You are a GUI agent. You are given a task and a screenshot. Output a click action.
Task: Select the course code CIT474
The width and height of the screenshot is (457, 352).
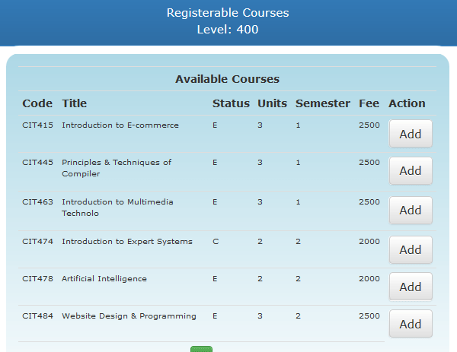pyautogui.click(x=37, y=242)
